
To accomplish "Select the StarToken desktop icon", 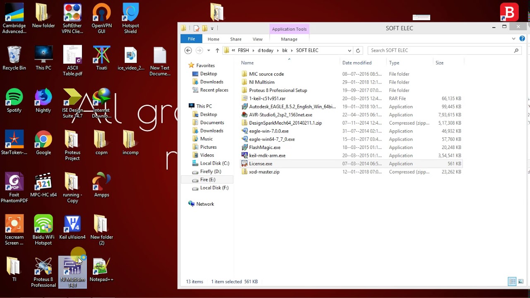I will (14, 143).
